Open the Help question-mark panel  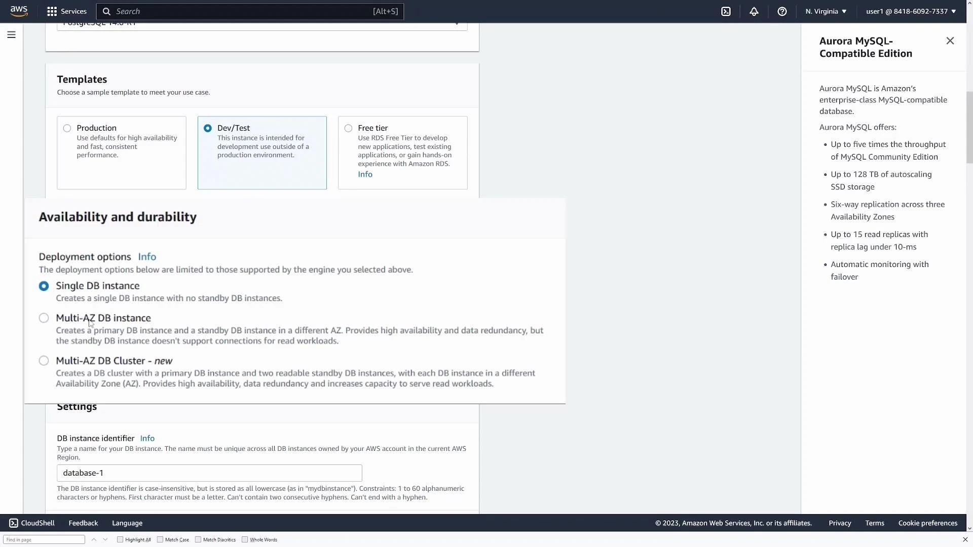[782, 11]
